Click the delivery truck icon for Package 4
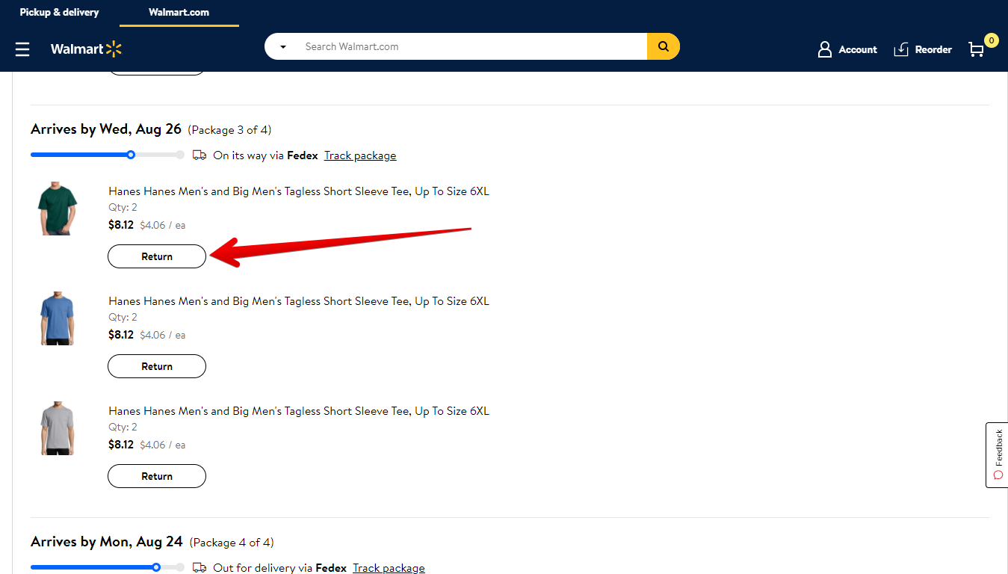1008x574 pixels. 200,568
